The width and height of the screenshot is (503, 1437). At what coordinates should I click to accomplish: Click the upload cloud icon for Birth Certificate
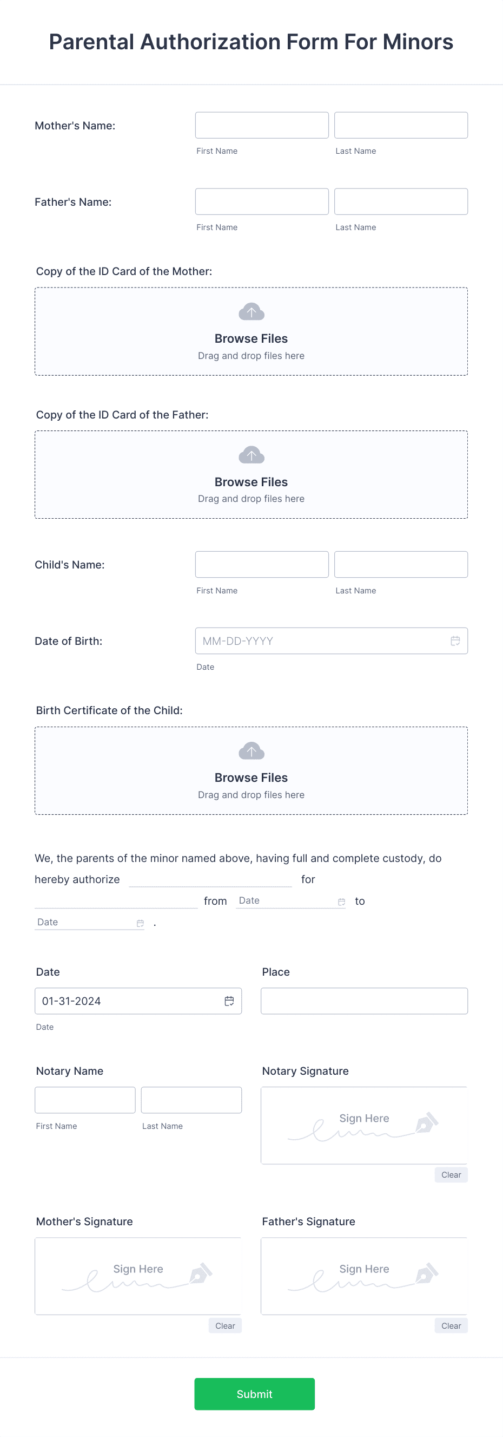[251, 750]
